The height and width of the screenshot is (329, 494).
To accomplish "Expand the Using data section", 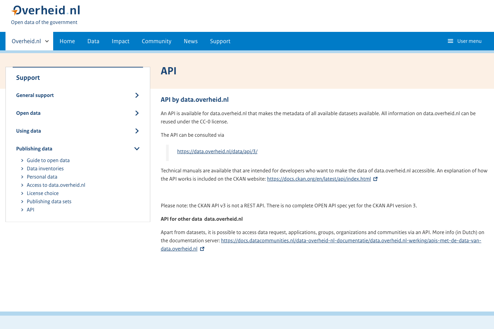I will point(137,131).
